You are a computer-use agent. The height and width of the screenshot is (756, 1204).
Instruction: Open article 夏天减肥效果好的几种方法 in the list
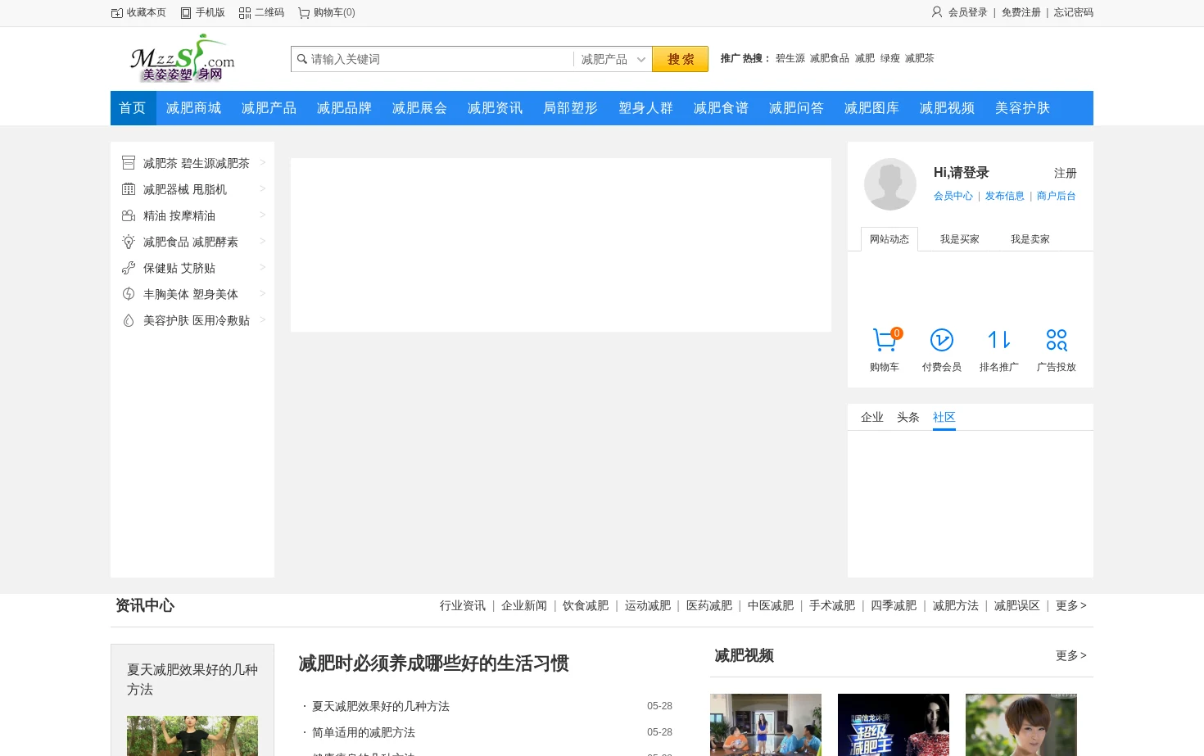tap(381, 706)
